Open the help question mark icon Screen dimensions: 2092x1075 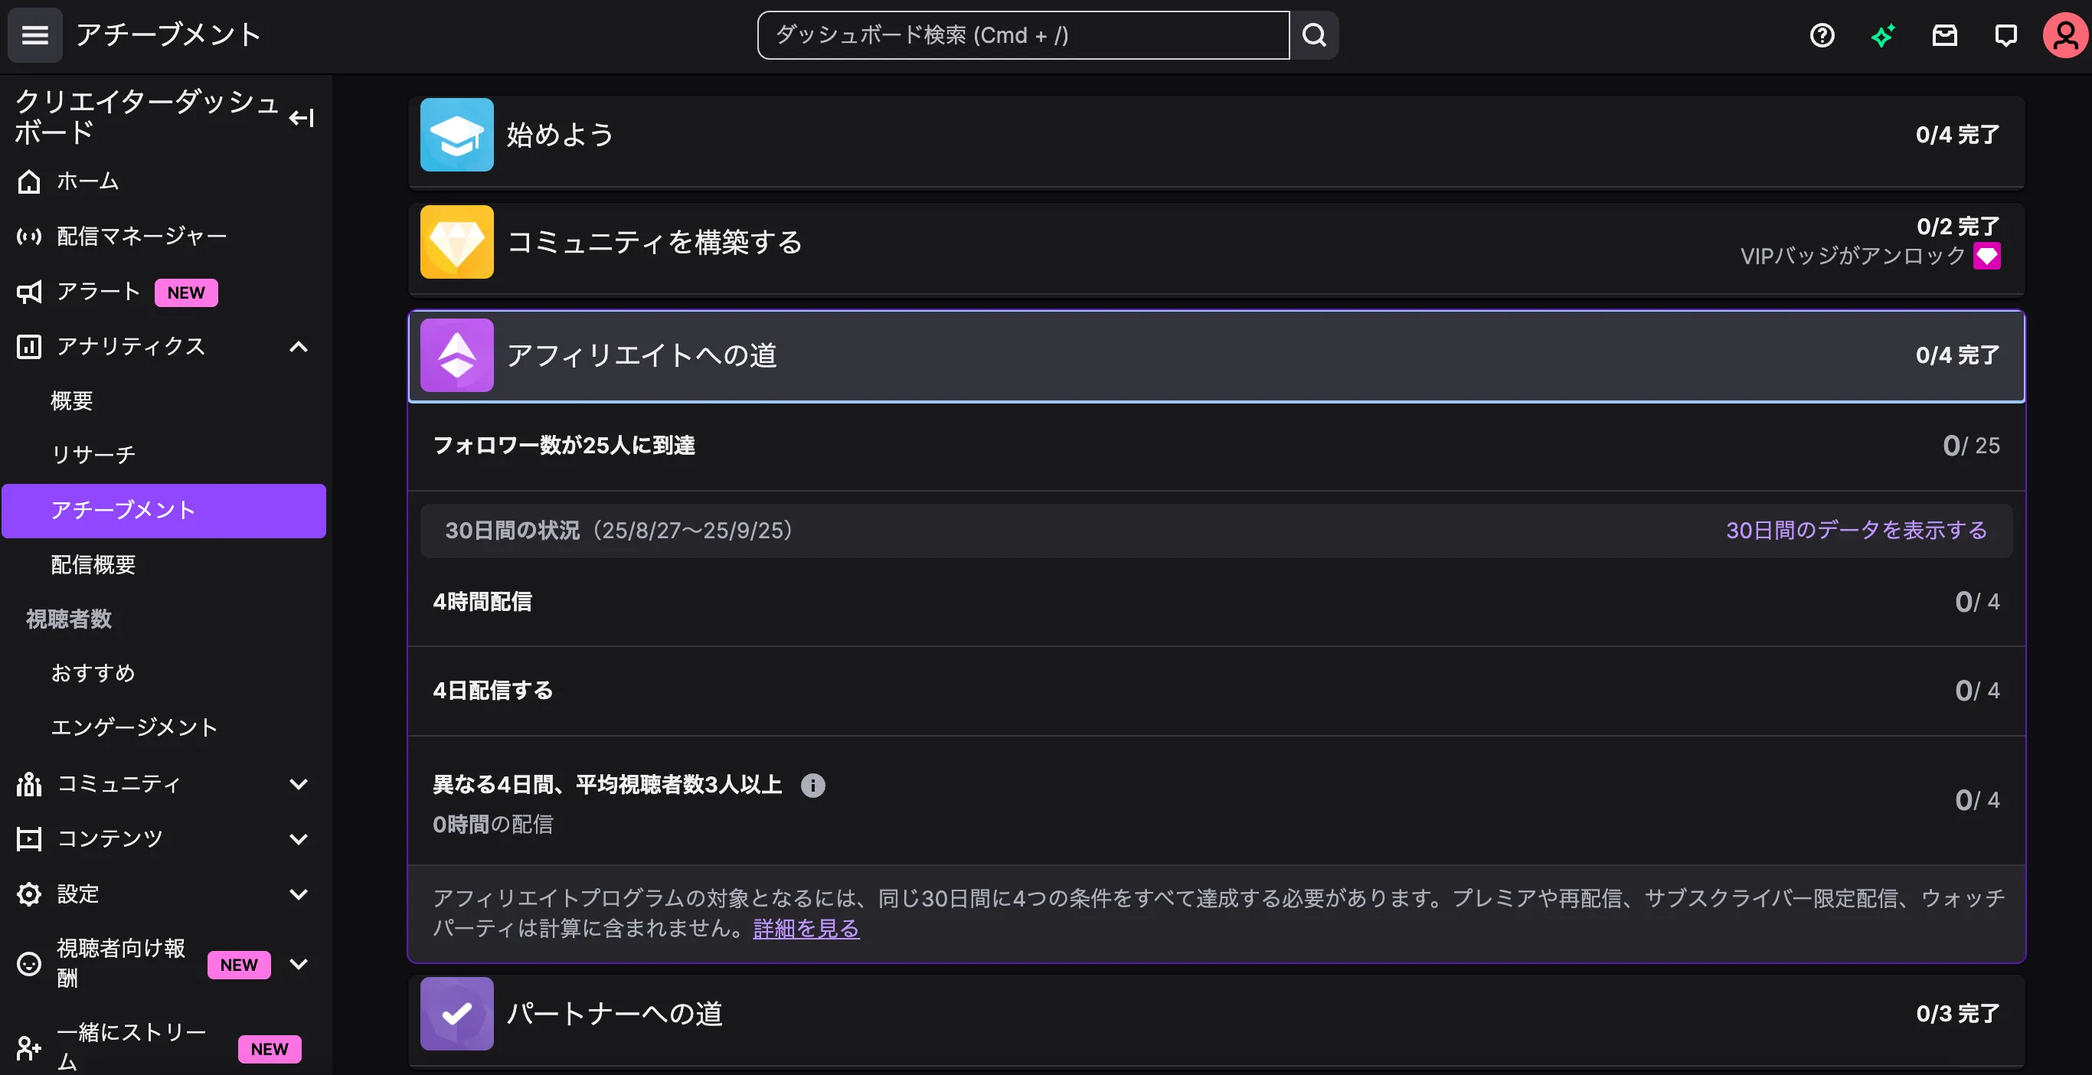[1822, 35]
